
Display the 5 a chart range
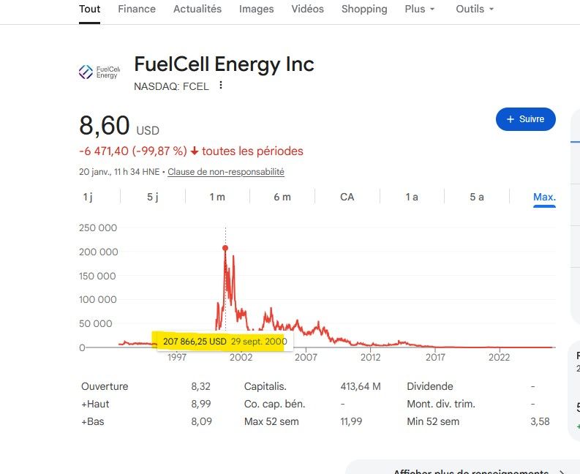477,197
